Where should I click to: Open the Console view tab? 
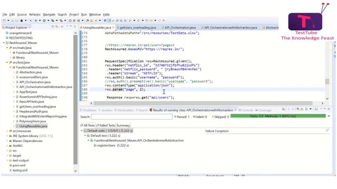(x=246, y=110)
